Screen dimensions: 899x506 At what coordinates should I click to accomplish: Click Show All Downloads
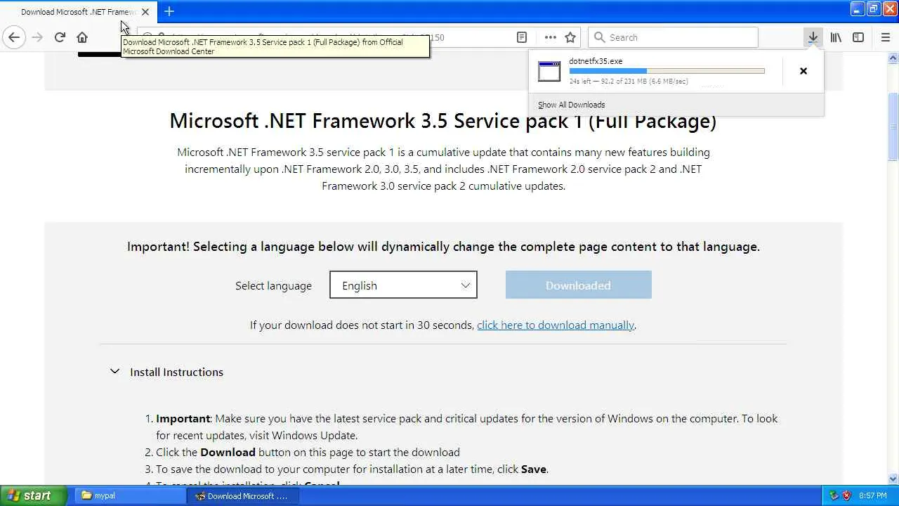571,105
